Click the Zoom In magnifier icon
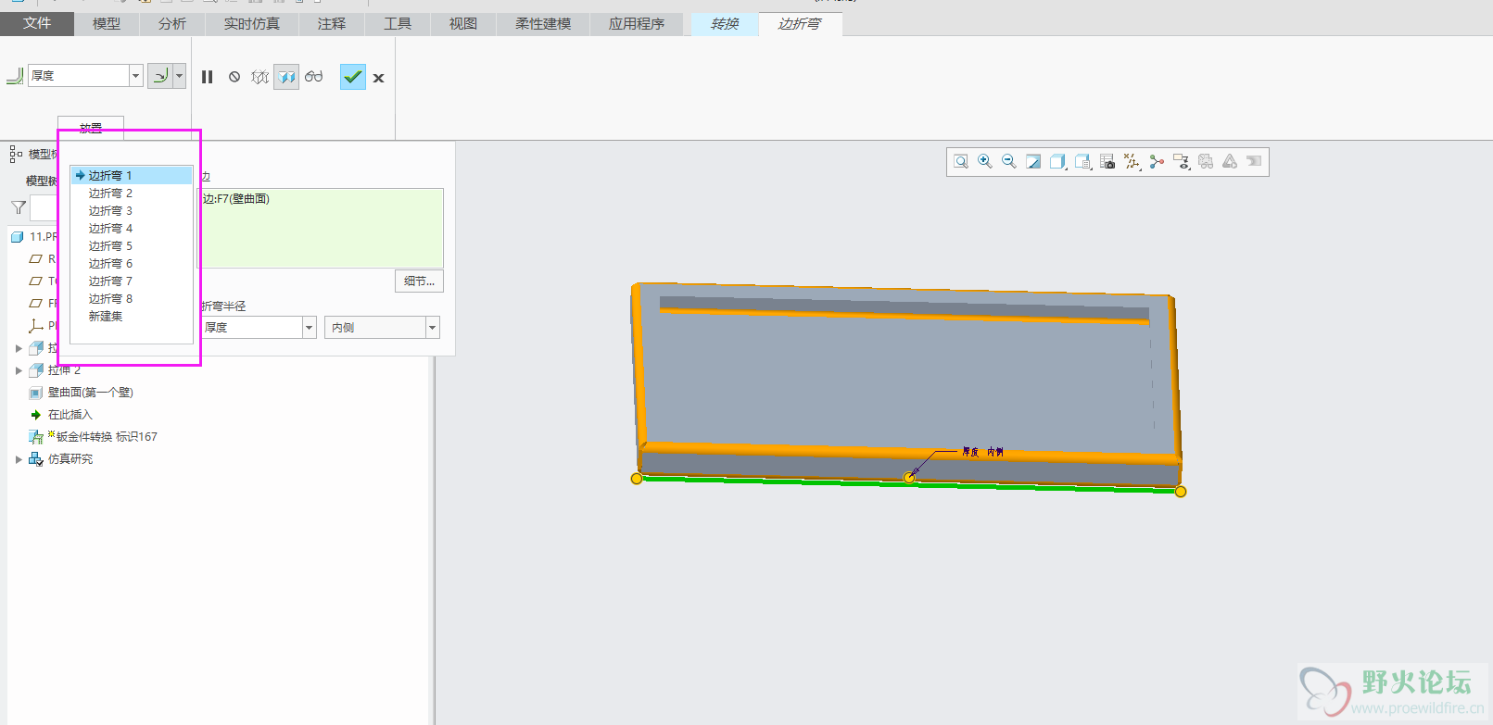Screen dimensions: 1493x725 [x=985, y=162]
